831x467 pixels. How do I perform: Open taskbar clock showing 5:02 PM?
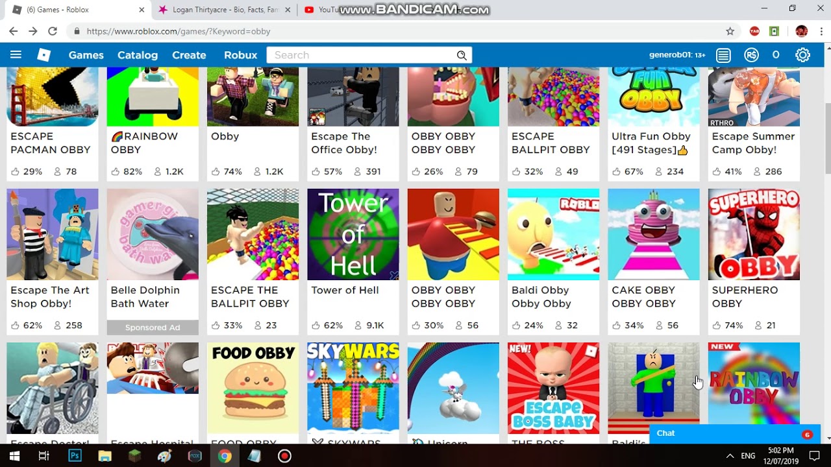point(780,456)
